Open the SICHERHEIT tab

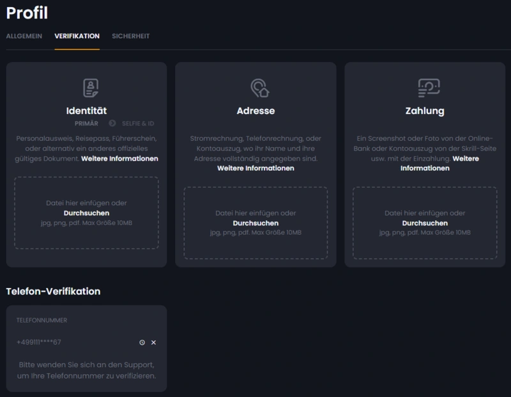point(130,36)
